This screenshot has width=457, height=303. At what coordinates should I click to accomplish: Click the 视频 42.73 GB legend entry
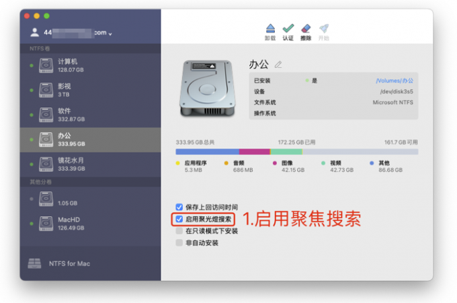tap(337, 167)
